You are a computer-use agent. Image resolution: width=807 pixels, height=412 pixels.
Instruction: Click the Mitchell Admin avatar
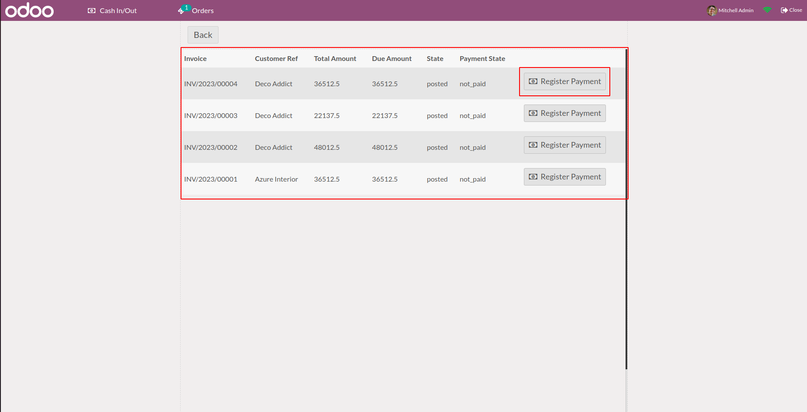click(711, 10)
